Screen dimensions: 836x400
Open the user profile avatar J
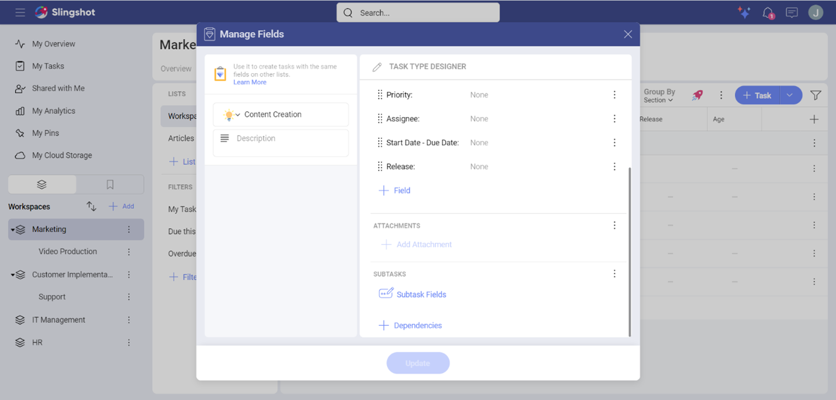(816, 12)
